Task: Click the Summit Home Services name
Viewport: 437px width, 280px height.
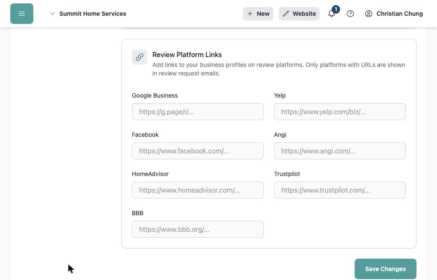Action: coord(93,14)
